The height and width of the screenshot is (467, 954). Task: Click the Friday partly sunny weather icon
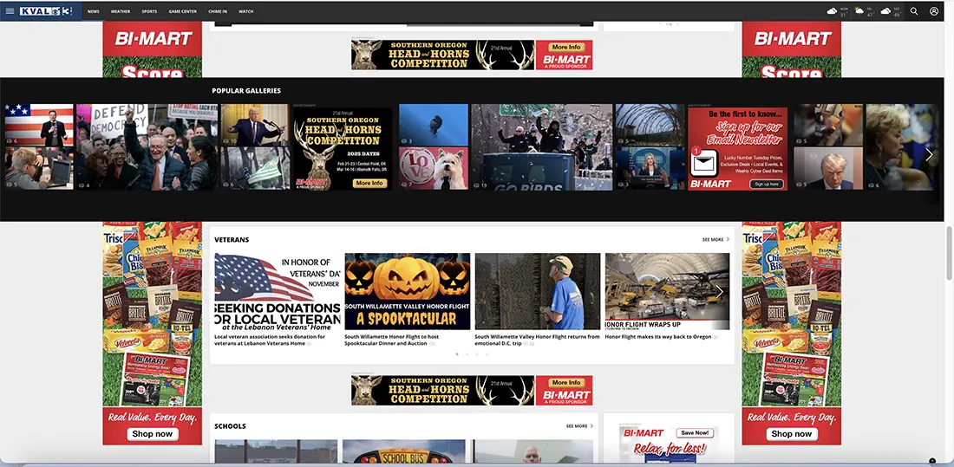[859, 11]
